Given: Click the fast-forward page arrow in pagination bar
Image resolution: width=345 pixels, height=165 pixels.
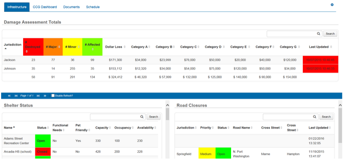Looking at the screenshot, I should click(45, 96).
